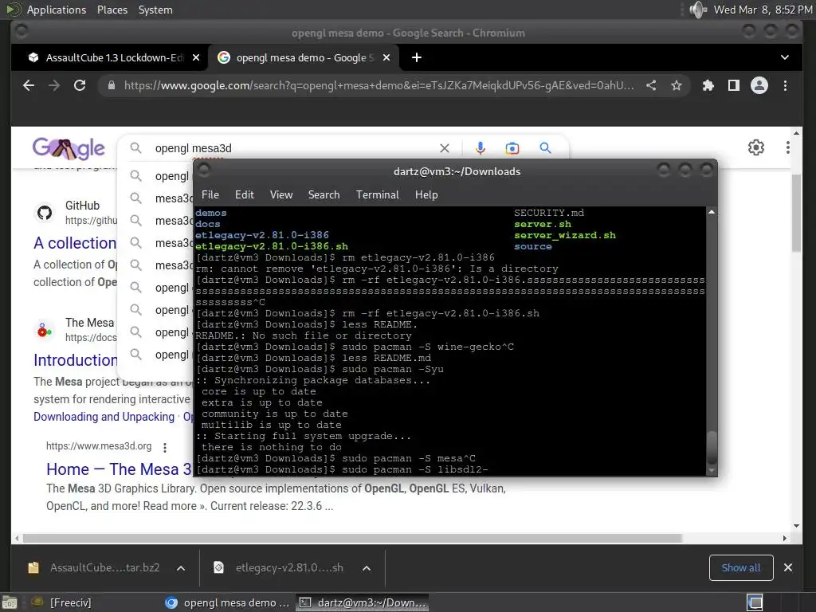Expand AssaultCube download options chevron
This screenshot has height=612, width=816.
tap(181, 568)
